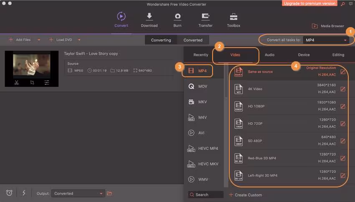The width and height of the screenshot is (355, 202).
Task: Choose AVI format in list
Action: tap(203, 133)
